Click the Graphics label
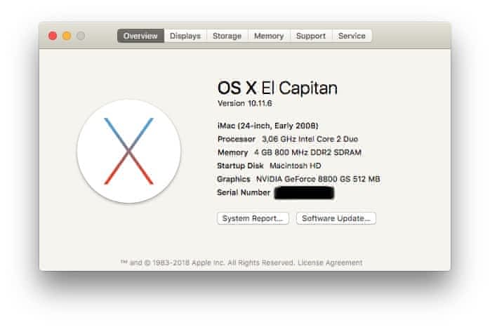Image resolution: width=490 pixels, height=327 pixels. 234,179
